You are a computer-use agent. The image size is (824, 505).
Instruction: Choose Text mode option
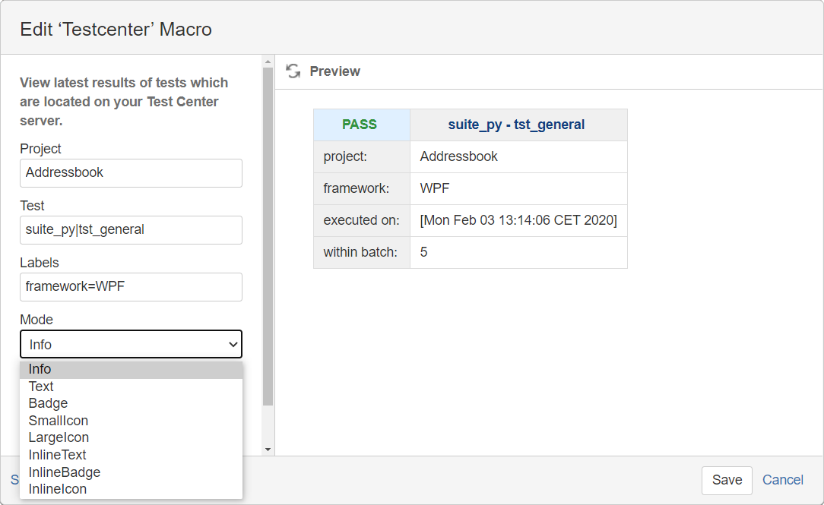[x=41, y=387]
